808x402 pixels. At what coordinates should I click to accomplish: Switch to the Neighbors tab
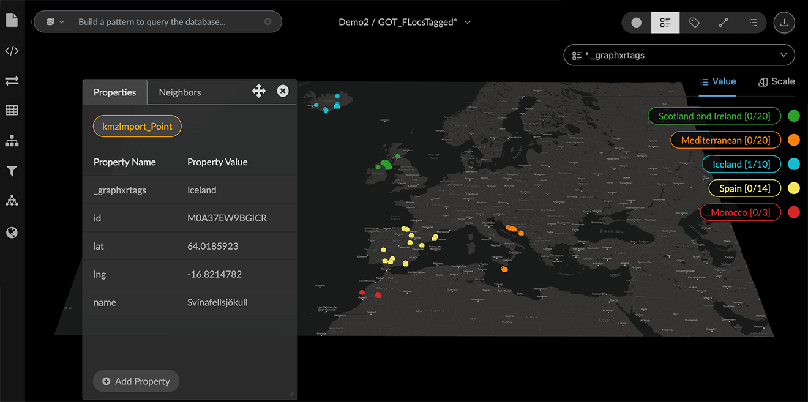coord(180,92)
